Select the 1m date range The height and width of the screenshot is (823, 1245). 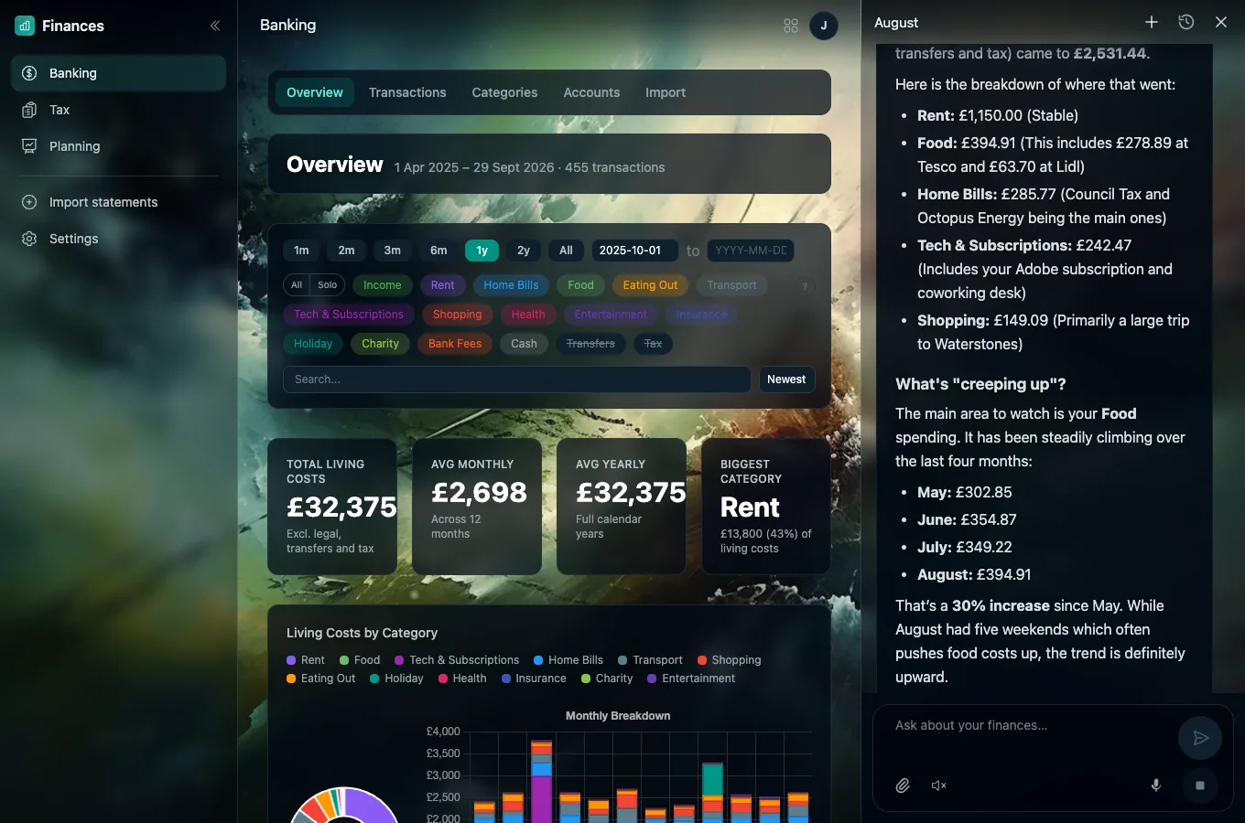[x=301, y=251]
